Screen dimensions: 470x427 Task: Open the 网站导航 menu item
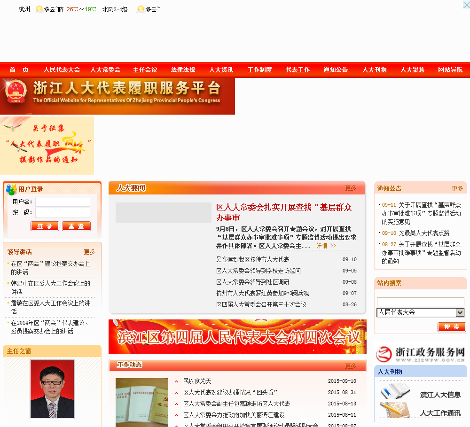click(450, 70)
